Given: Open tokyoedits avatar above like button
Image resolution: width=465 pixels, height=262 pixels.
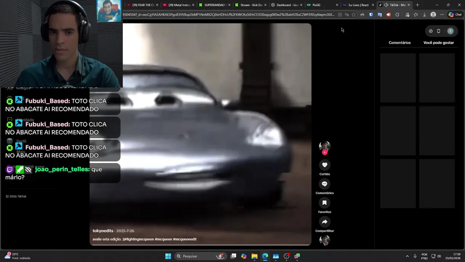Looking at the screenshot, I should (324, 146).
